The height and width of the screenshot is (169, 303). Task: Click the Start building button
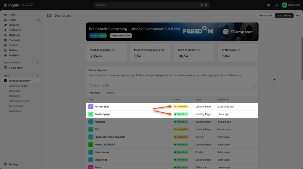284,16
